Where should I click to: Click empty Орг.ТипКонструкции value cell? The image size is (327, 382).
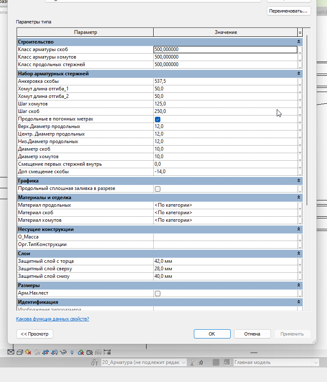(225, 244)
